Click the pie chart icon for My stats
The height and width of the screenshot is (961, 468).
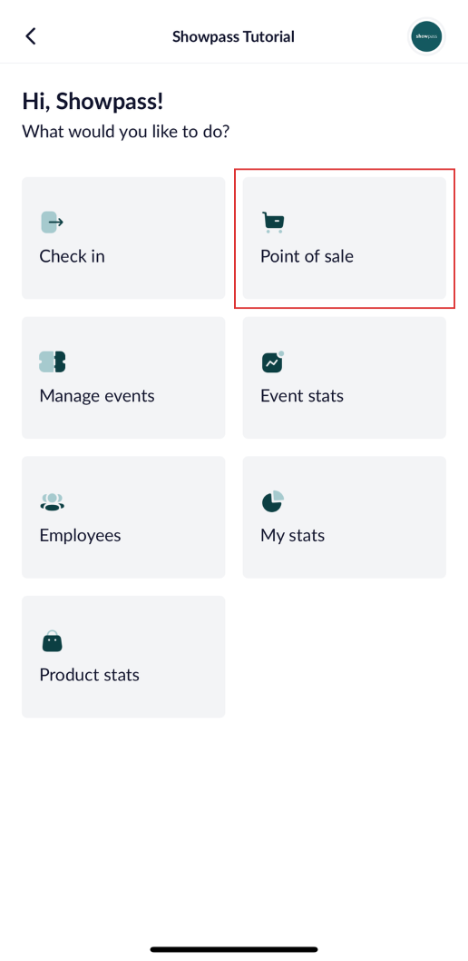click(x=273, y=501)
